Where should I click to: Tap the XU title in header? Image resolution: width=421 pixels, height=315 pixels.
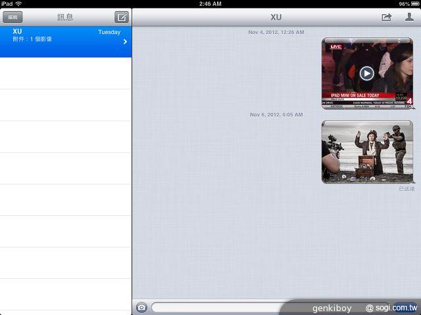276,17
